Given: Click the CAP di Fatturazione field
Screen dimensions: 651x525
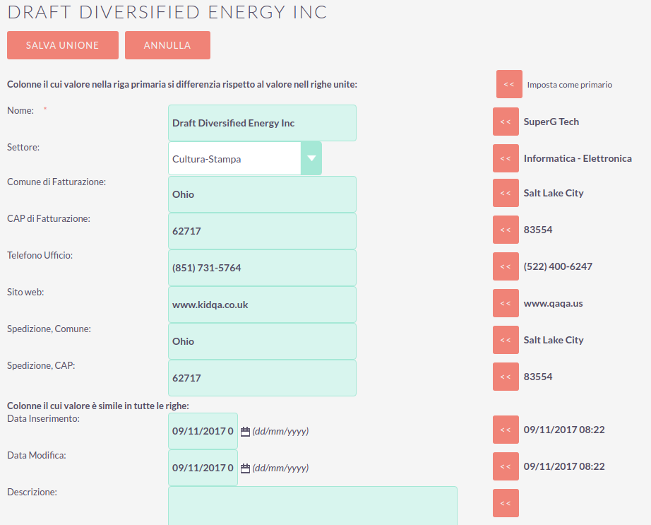Looking at the screenshot, I should click(263, 231).
